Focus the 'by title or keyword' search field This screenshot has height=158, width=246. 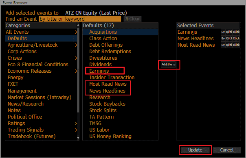[x=80, y=19]
